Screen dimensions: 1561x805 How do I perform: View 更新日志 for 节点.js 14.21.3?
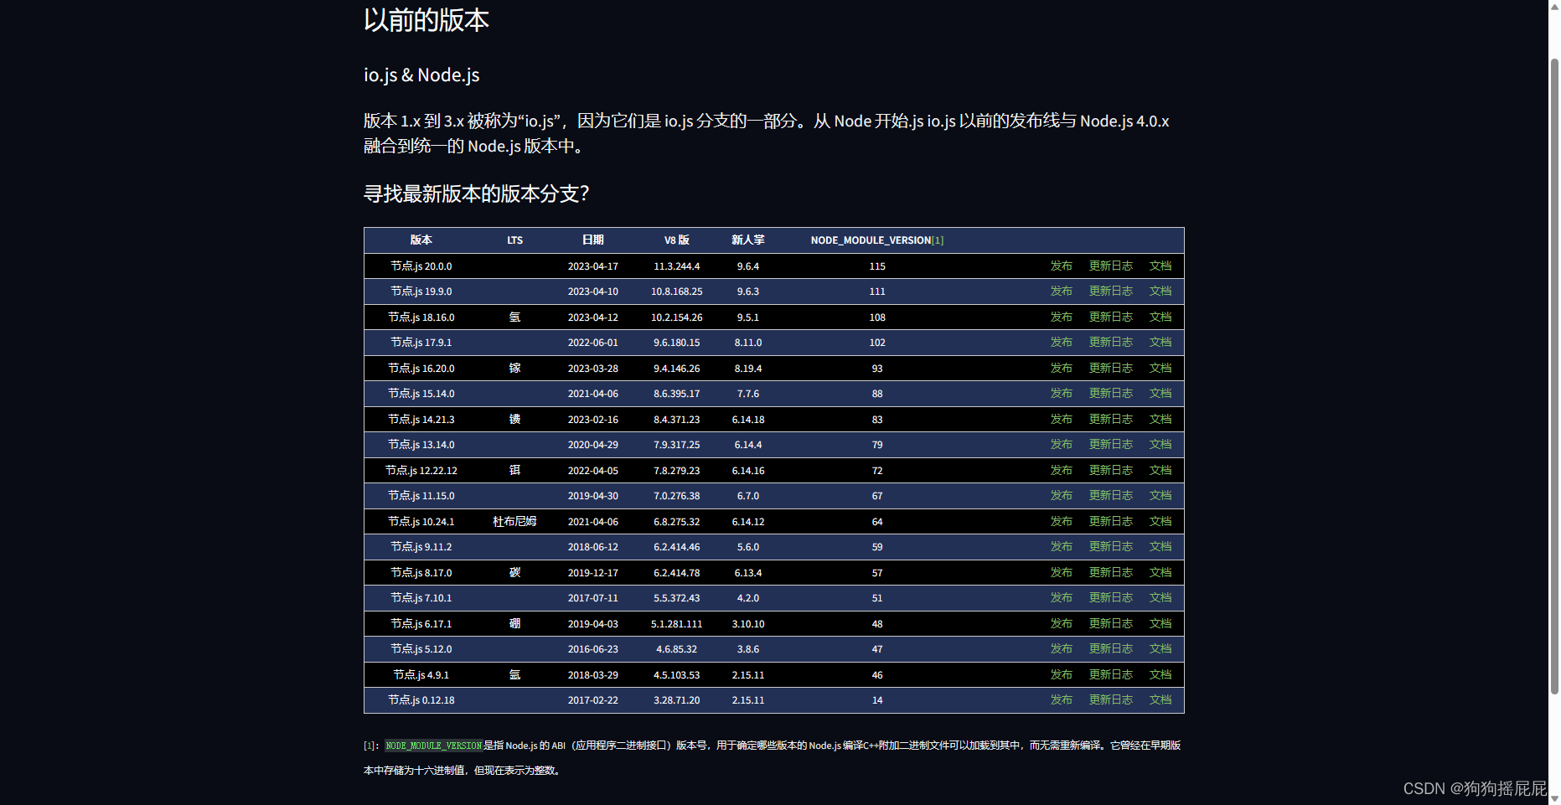pyautogui.click(x=1110, y=419)
